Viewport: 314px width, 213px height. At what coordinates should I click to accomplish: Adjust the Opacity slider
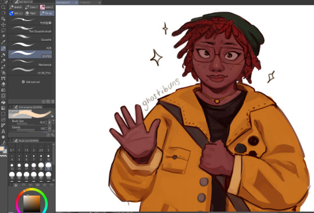pyautogui.click(x=25, y=130)
